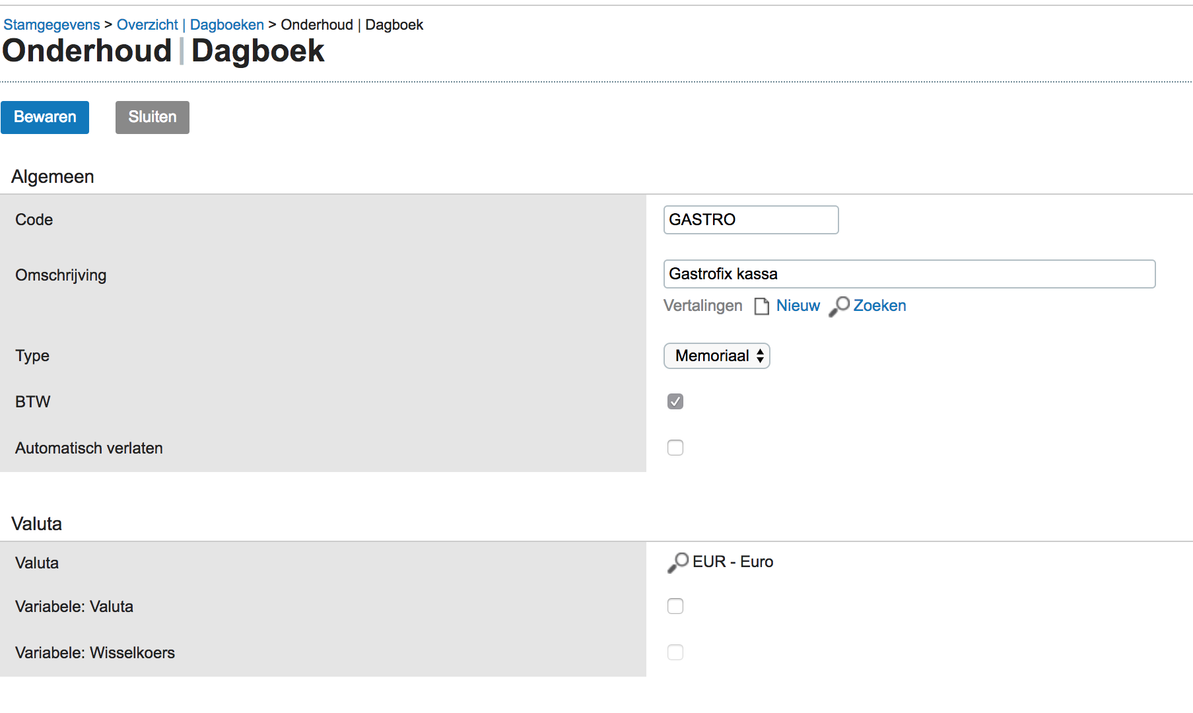The image size is (1193, 713).
Task: Click the new document icon beside Nieuw
Action: pos(761,306)
